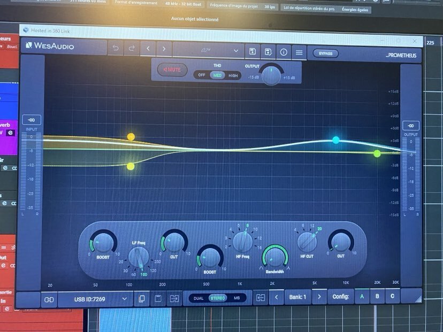Screen dimensions: 443x332
Task: Click the 'e' edit button on purple reverb track
Action: pyautogui.click(x=11, y=133)
